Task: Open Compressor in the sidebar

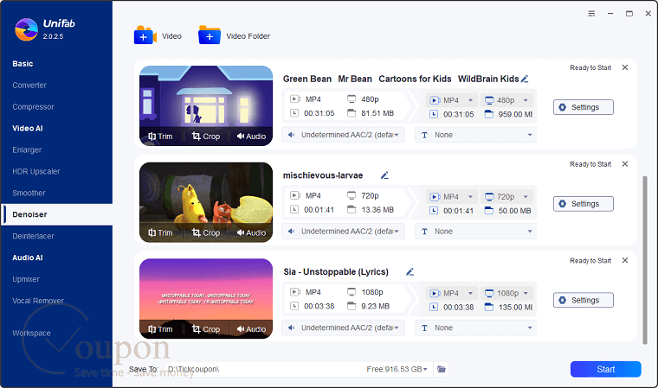Action: [33, 107]
